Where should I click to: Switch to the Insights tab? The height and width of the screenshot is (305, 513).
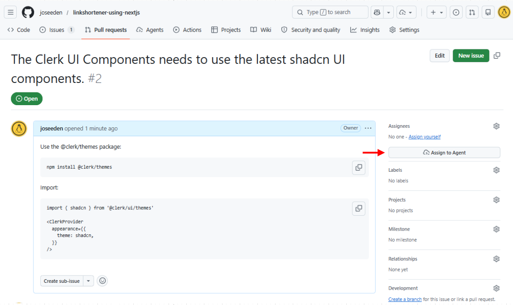pos(365,30)
